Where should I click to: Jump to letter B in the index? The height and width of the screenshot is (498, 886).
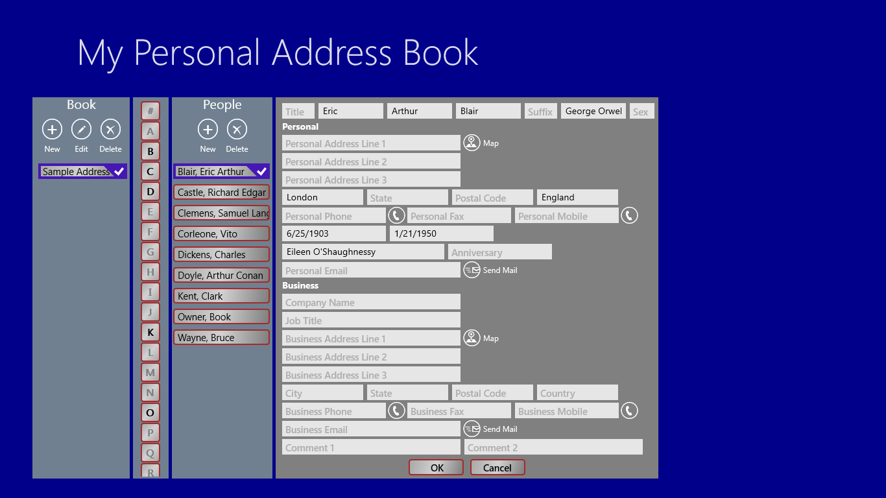(150, 150)
